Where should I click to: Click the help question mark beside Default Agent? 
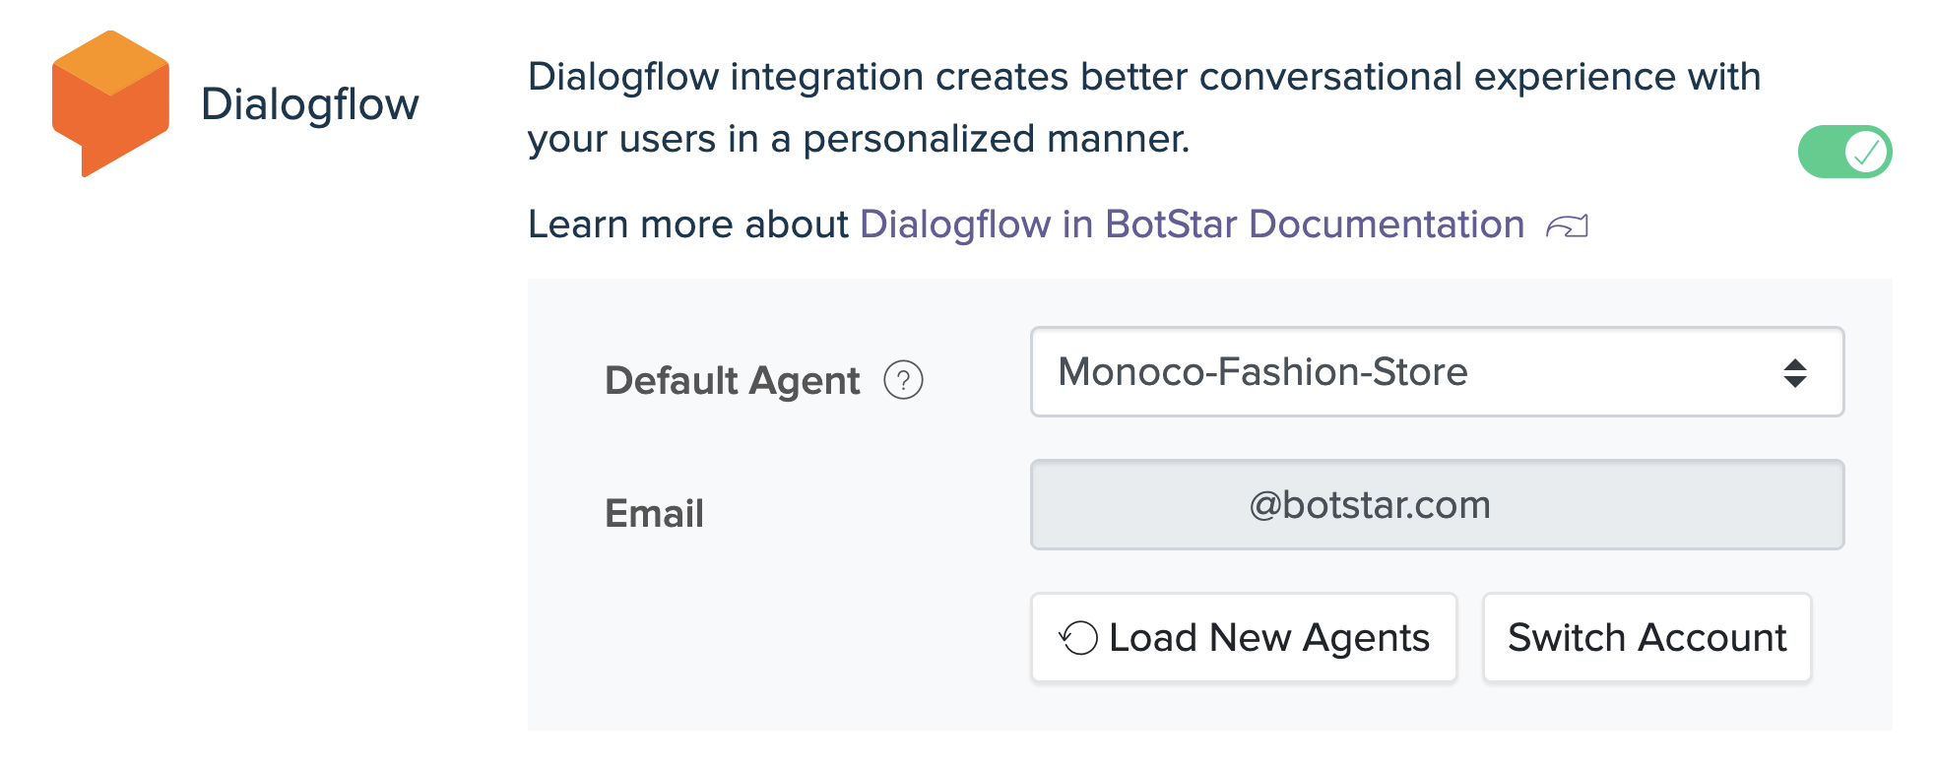(x=903, y=380)
